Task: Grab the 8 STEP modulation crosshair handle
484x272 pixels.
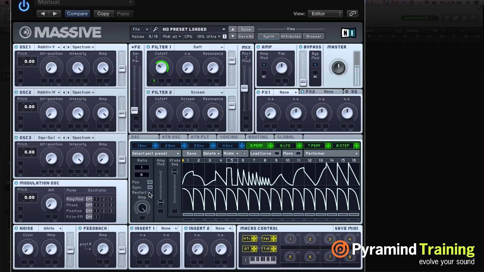Action: tap(356, 146)
